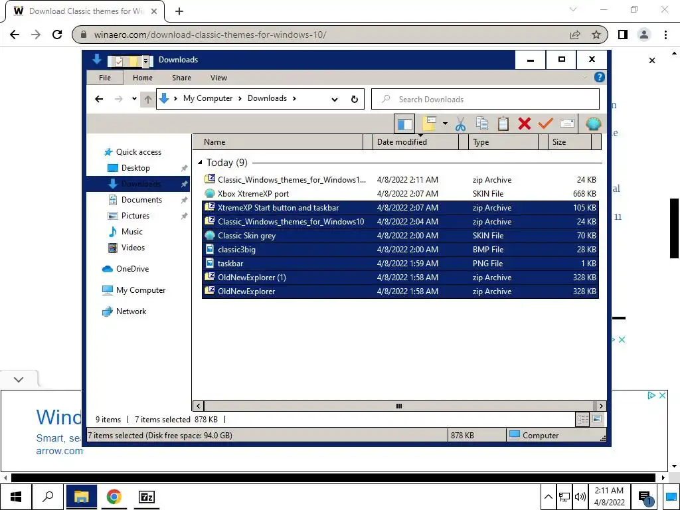
Task: Reload the Chrome page
Action: (x=57, y=35)
